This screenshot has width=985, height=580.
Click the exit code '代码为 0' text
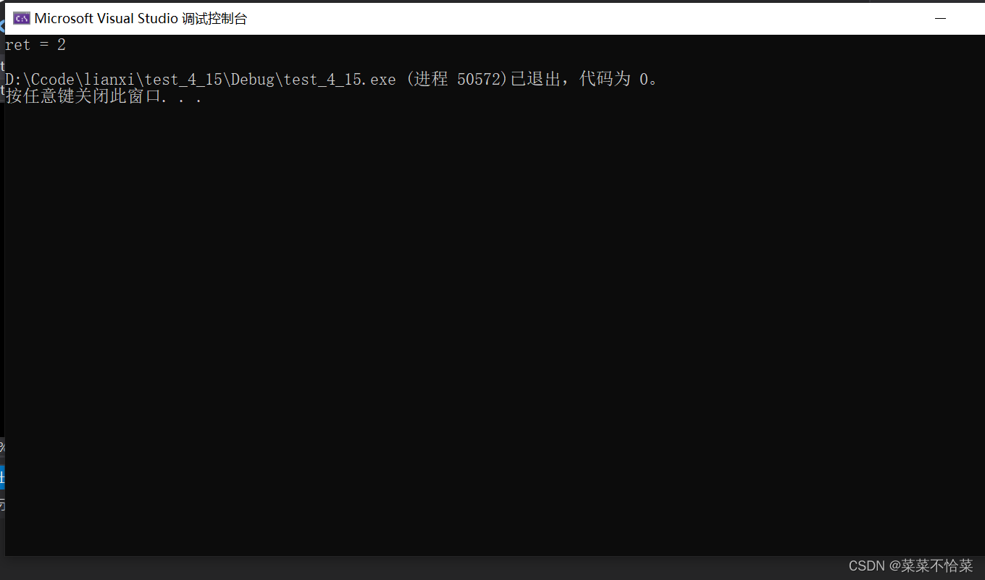click(x=614, y=80)
